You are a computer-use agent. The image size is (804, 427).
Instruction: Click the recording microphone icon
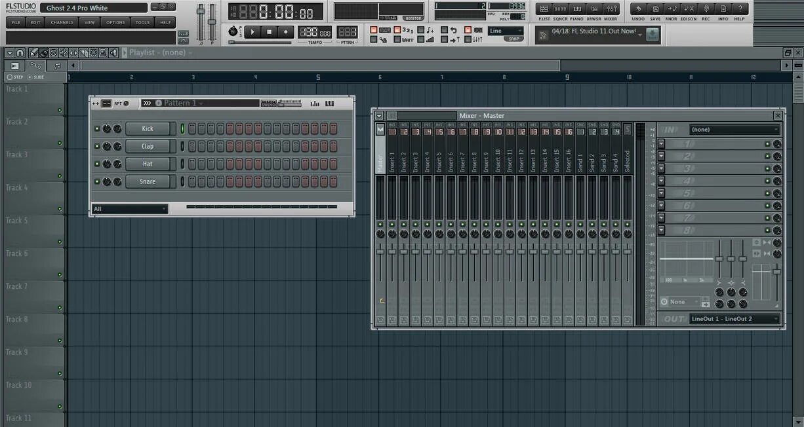pyautogui.click(x=707, y=8)
